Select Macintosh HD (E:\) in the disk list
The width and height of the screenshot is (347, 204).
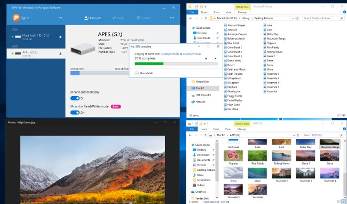coord(36,37)
